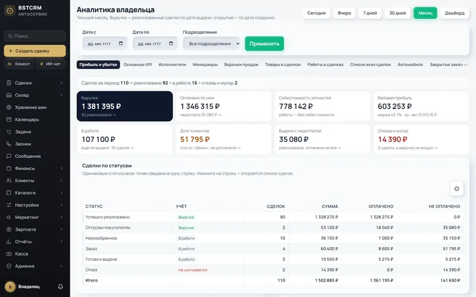Open the Задачи tasks icon
476x297 pixels.
coord(9,131)
